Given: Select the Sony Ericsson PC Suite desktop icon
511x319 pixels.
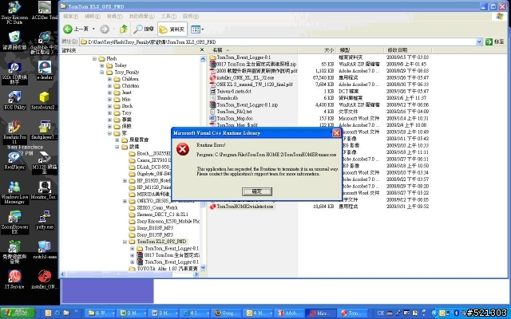Looking at the screenshot, I should 14,13.
